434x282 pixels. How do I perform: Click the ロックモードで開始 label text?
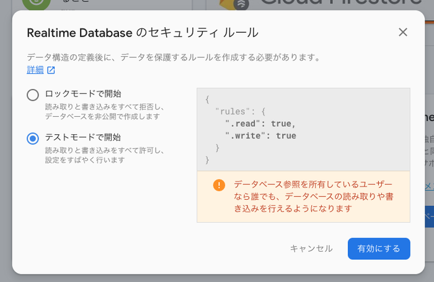point(83,93)
